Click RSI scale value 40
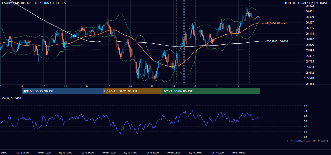 tap(305, 126)
